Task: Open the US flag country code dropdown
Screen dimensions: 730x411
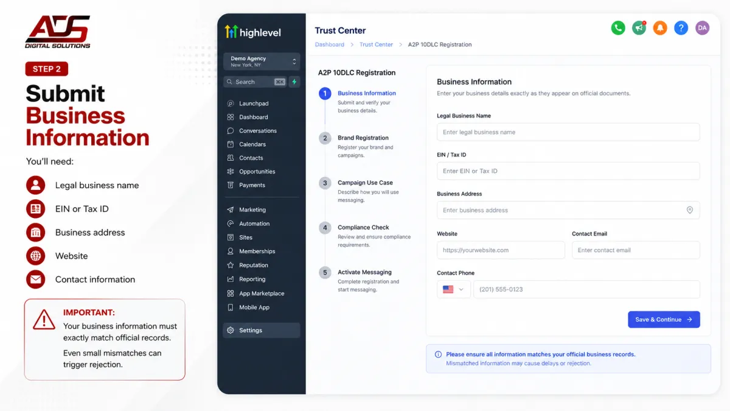Action: (454, 289)
